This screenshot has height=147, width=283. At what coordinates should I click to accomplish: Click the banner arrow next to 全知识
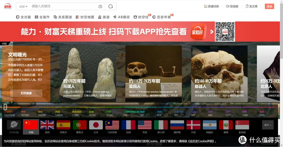[212, 32]
